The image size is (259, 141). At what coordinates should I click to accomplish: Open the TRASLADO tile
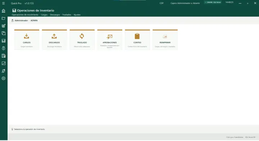click(82, 40)
